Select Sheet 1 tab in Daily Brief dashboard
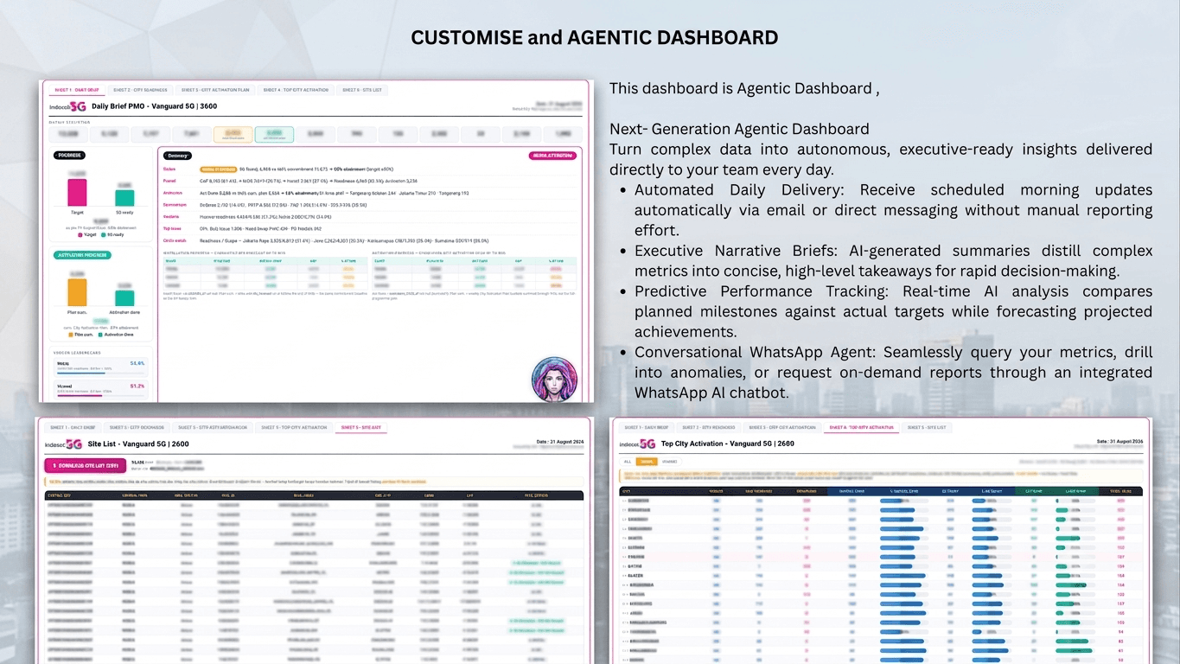 (x=76, y=90)
